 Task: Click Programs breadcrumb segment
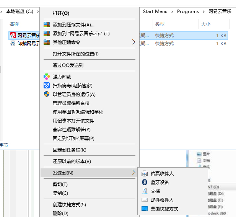188,11
